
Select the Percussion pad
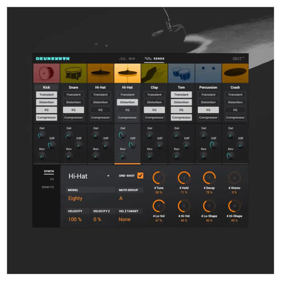point(208,73)
